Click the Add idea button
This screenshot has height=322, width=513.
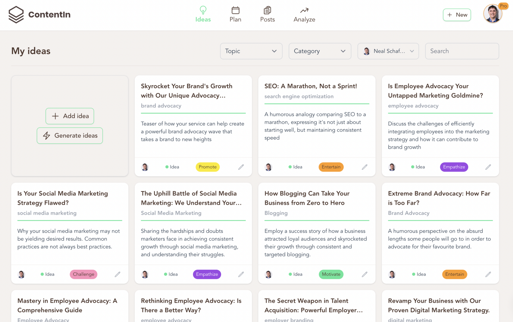tap(70, 116)
